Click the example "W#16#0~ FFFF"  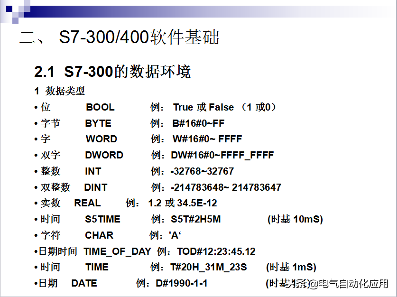tap(207, 139)
